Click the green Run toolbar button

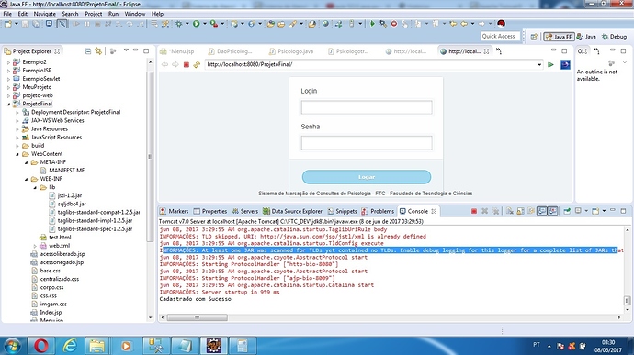[196, 24]
